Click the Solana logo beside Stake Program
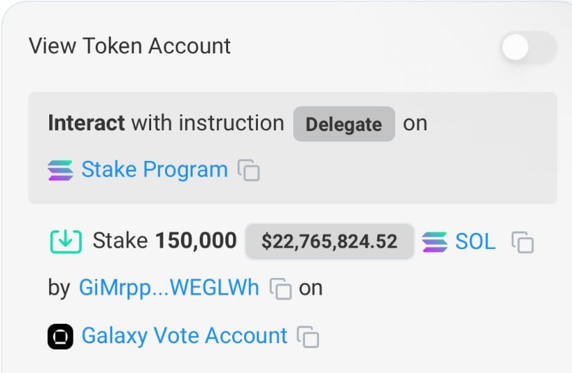The width and height of the screenshot is (572, 373). click(60, 170)
